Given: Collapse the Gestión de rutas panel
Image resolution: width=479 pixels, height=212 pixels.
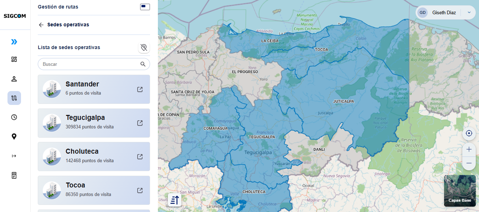Looking at the screenshot, I should pos(145,7).
